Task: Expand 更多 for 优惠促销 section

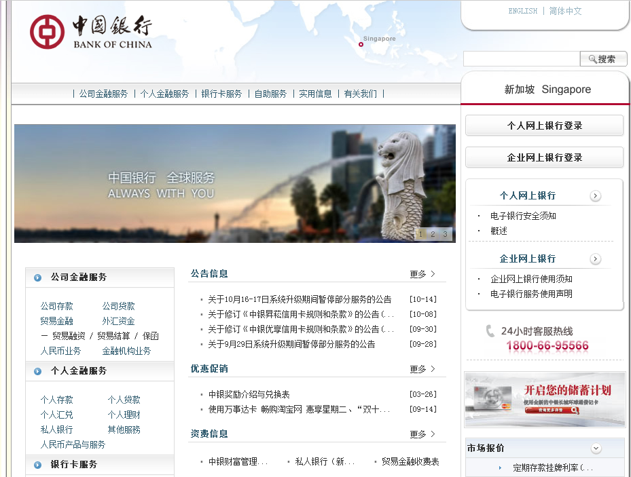Action: (422, 369)
